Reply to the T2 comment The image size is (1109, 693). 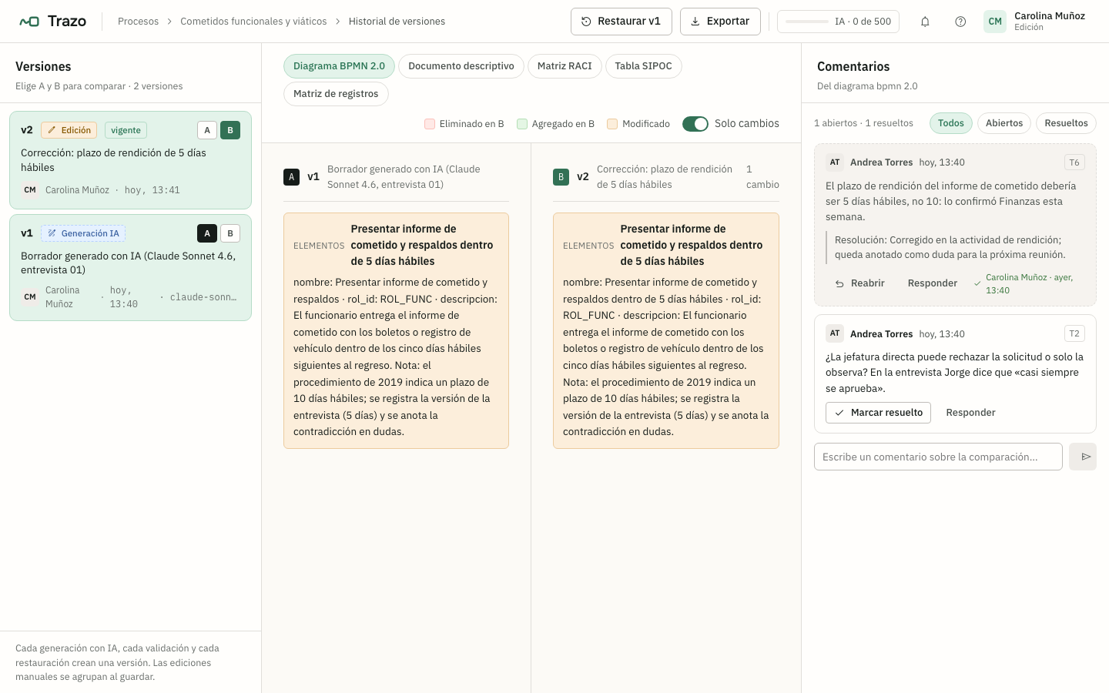(970, 413)
